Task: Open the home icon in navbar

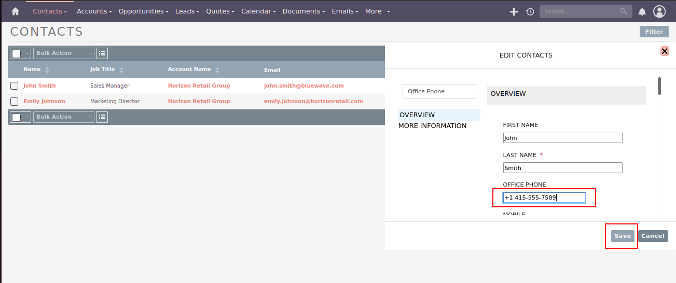Action: pyautogui.click(x=15, y=11)
